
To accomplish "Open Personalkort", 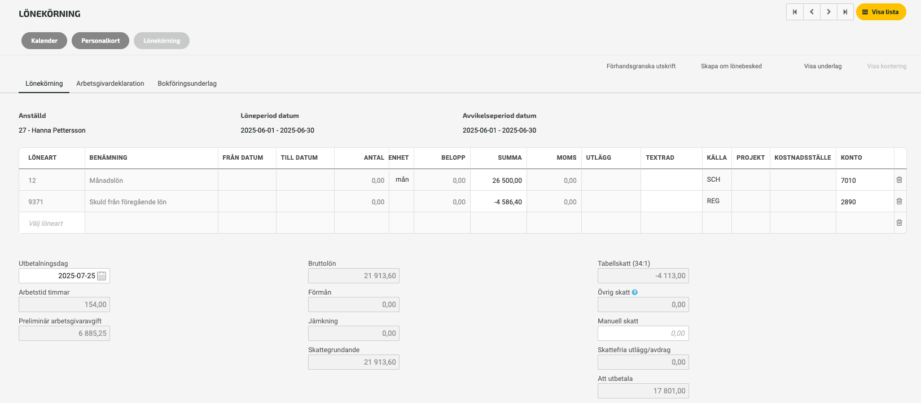I will coord(100,41).
